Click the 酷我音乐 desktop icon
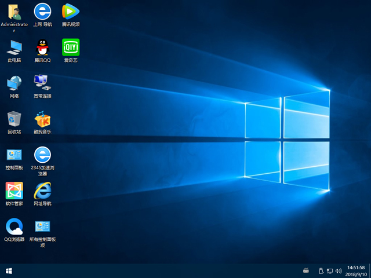Screen dimensions: 371x278 click(42, 119)
